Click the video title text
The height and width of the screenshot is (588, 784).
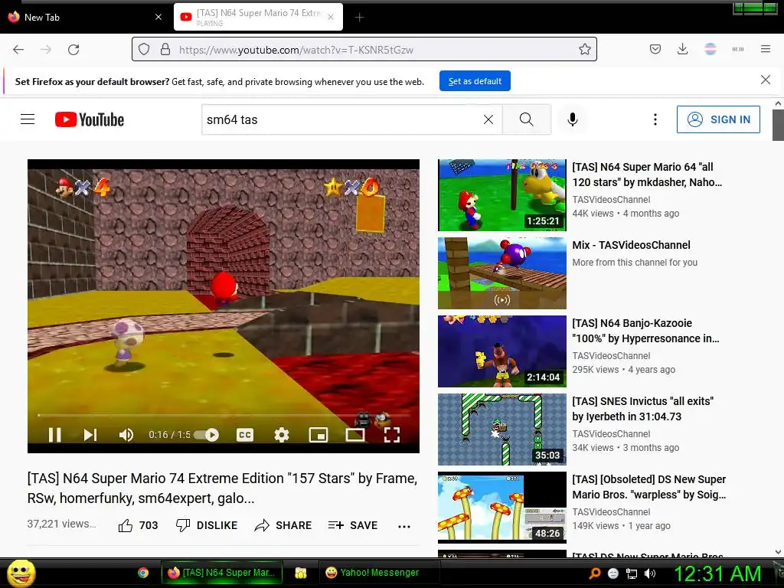pyautogui.click(x=222, y=488)
